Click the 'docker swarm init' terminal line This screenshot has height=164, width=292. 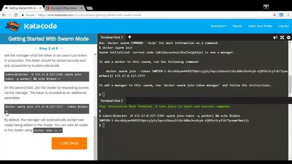click(115, 48)
